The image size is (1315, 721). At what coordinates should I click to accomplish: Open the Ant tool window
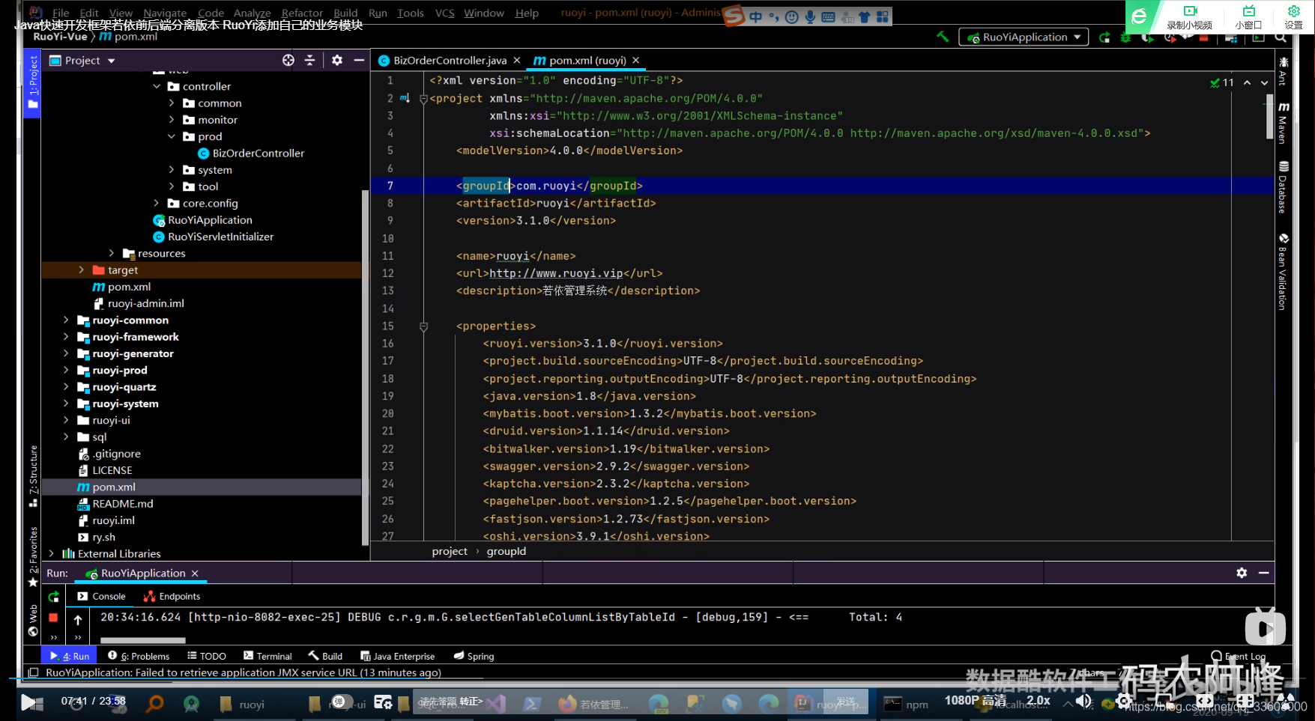click(1283, 71)
